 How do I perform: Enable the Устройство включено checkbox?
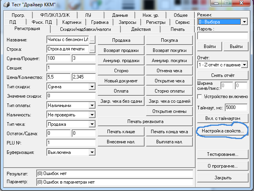click(x=200, y=96)
